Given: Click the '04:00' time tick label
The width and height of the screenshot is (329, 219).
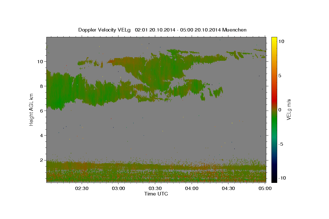Looking at the screenshot, I should tap(192, 188).
